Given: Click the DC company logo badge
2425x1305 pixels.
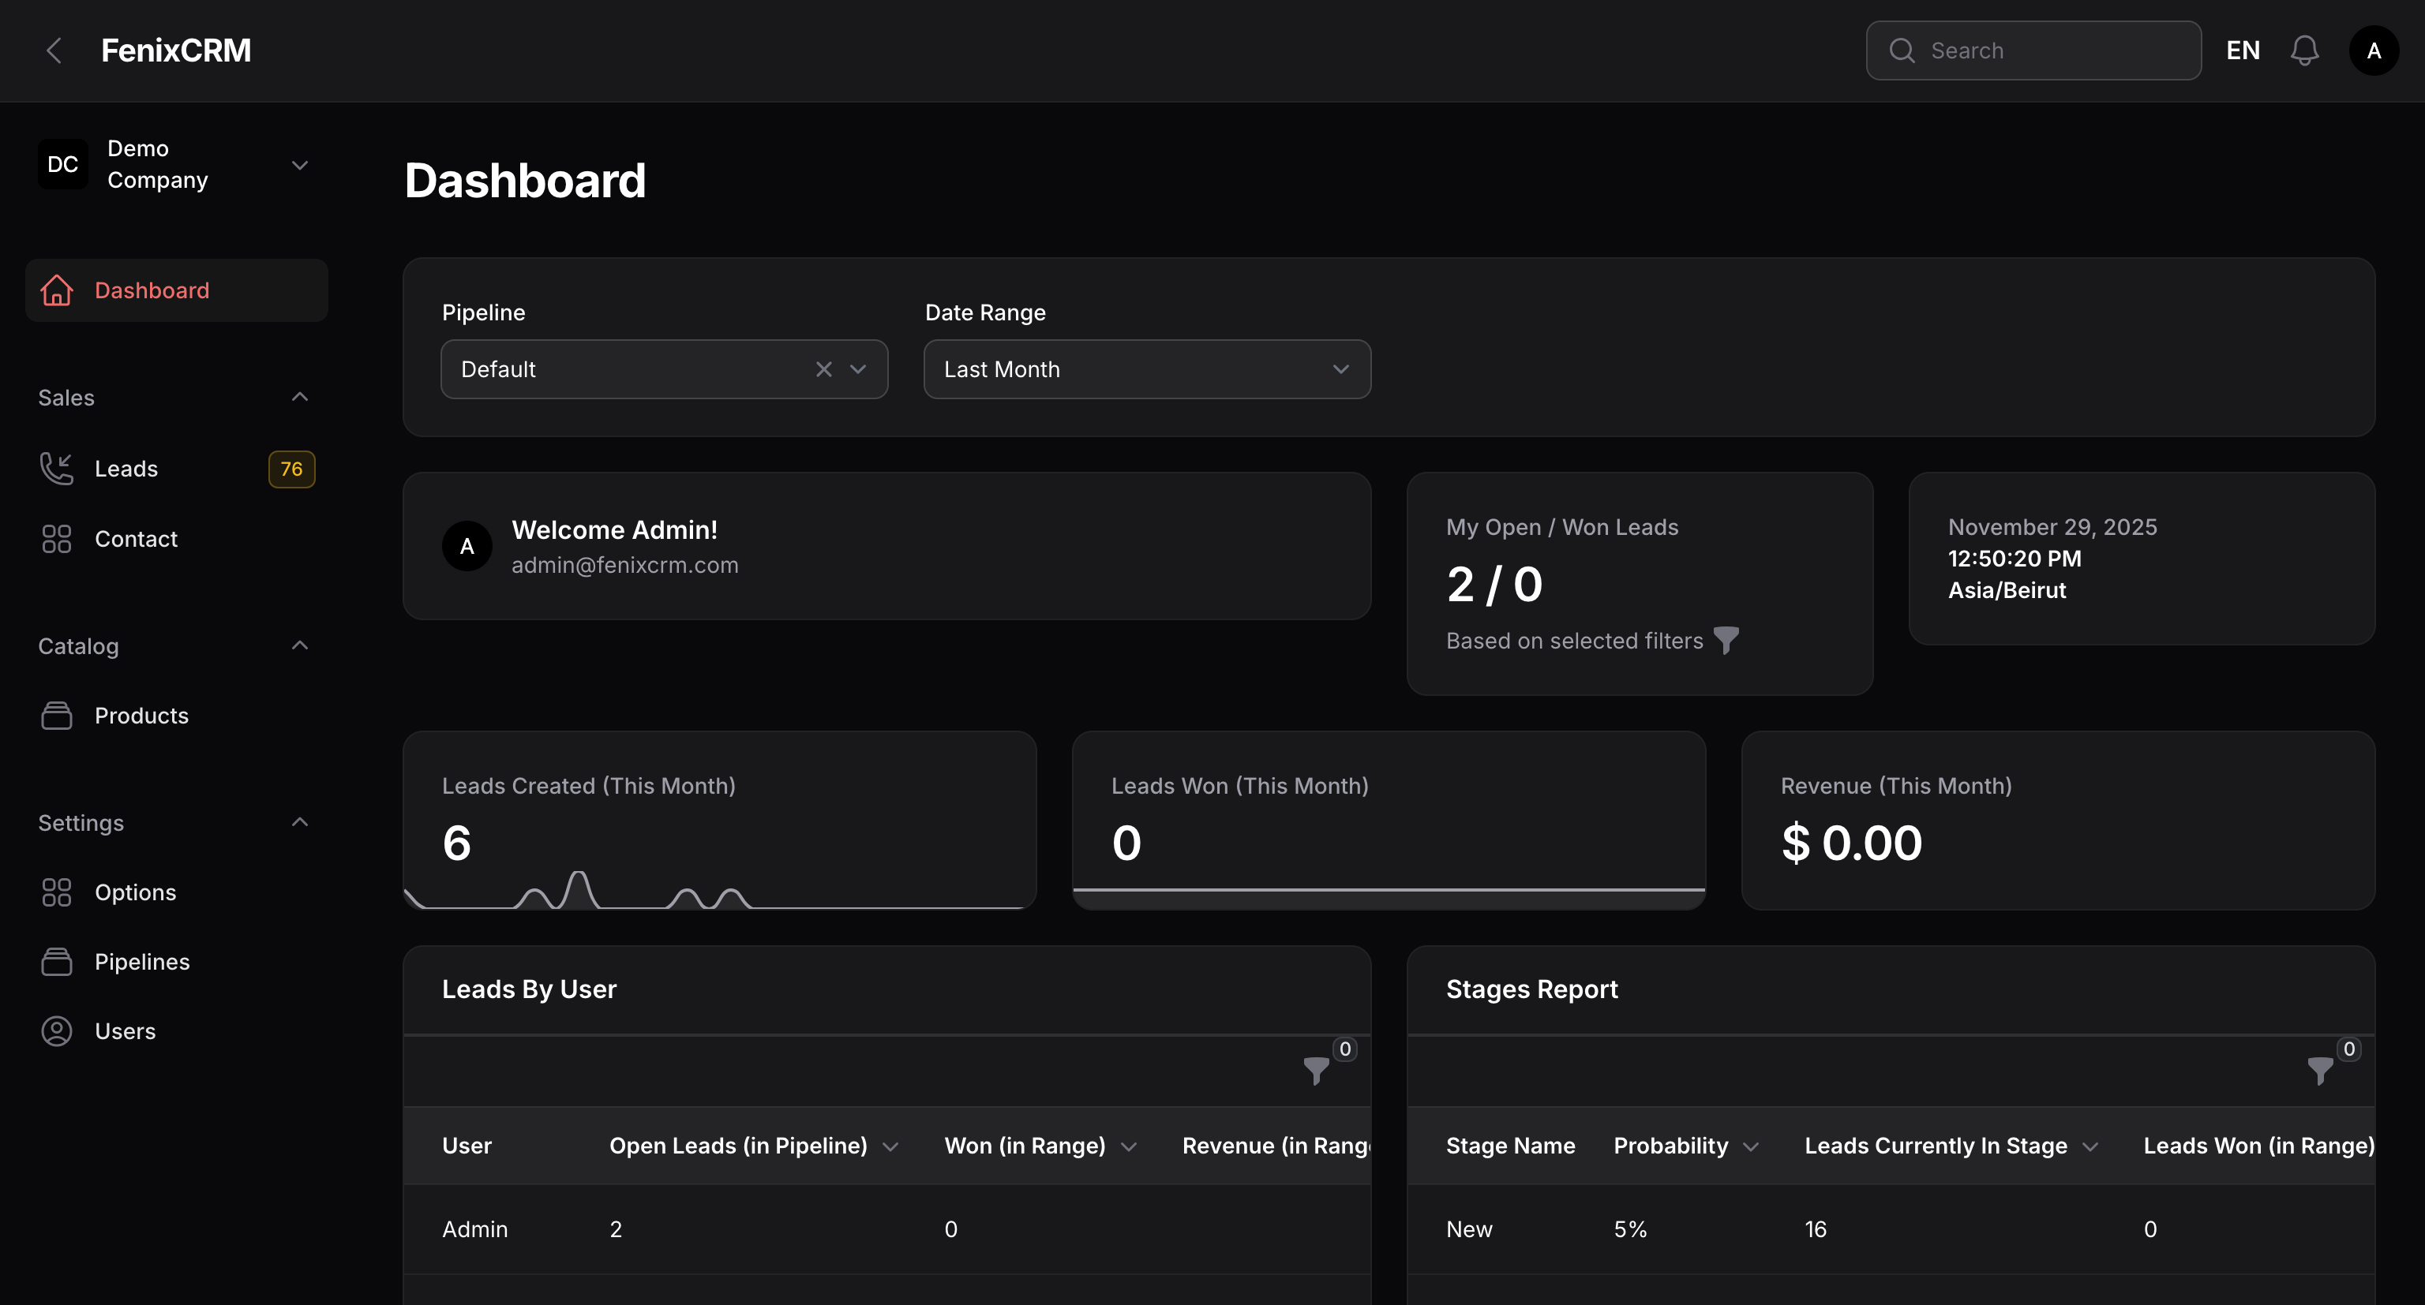Looking at the screenshot, I should point(63,163).
